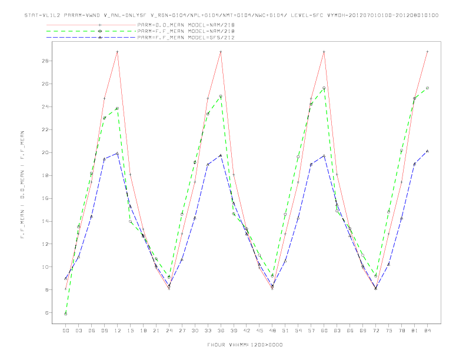Screen dimensions: 466x360
Task: Click x-axis forecast hour label 51
Action: tap(285, 331)
